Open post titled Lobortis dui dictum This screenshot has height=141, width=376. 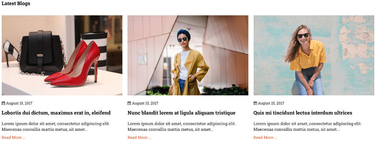coord(56,113)
